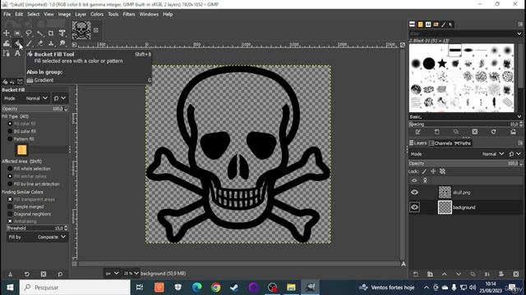Adjust the Threshold slider

click(x=37, y=228)
